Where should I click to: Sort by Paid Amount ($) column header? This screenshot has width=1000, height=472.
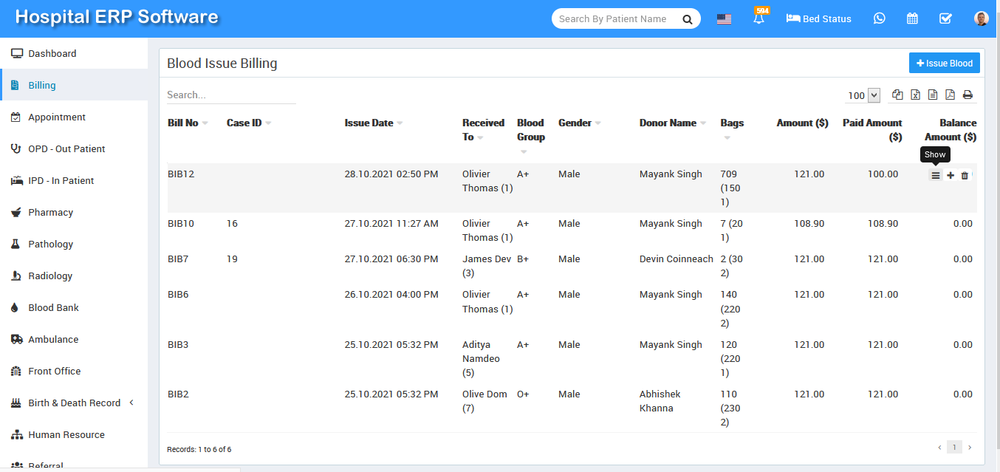[872, 130]
